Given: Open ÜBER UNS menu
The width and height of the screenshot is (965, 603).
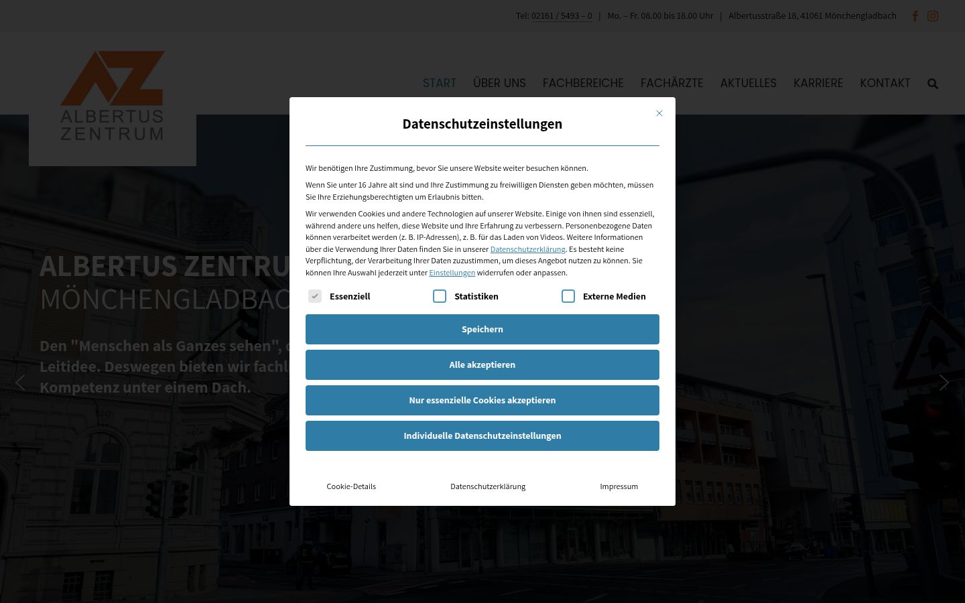Looking at the screenshot, I should [x=499, y=83].
